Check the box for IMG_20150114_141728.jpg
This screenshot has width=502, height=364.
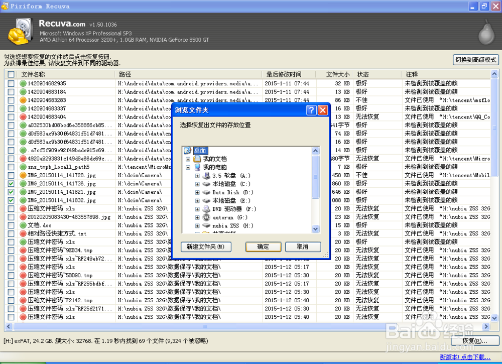coord(11,175)
